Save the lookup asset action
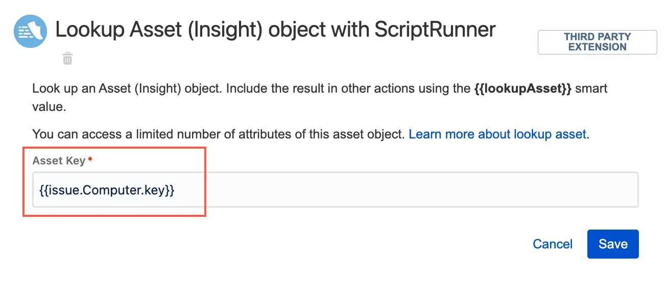The width and height of the screenshot is (668, 282). [x=613, y=244]
